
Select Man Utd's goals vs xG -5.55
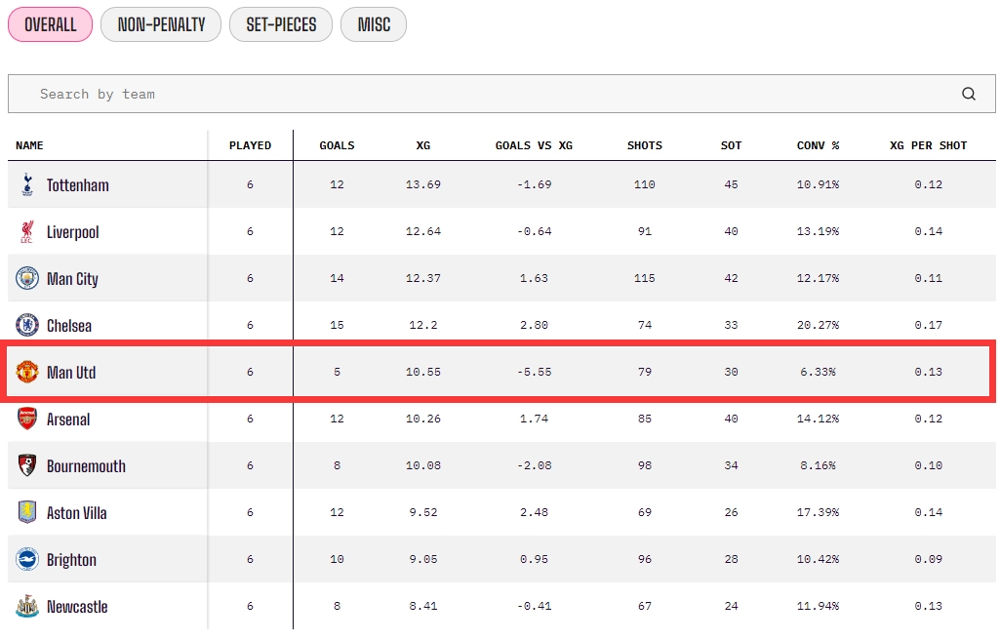tap(534, 373)
